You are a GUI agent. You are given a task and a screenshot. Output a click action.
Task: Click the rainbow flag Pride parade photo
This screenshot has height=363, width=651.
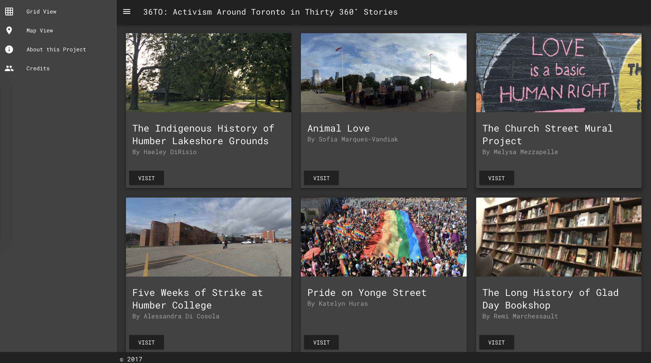tap(384, 237)
